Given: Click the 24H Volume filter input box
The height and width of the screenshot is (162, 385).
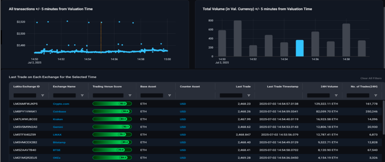Looking at the screenshot, I should (318, 96).
